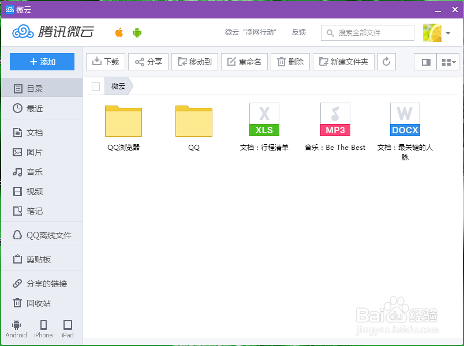Click the 新建文件夹 new folder button
Image resolution: width=464 pixels, height=346 pixels.
(x=343, y=62)
